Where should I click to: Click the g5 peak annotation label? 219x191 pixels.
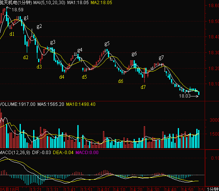tap(107, 44)
